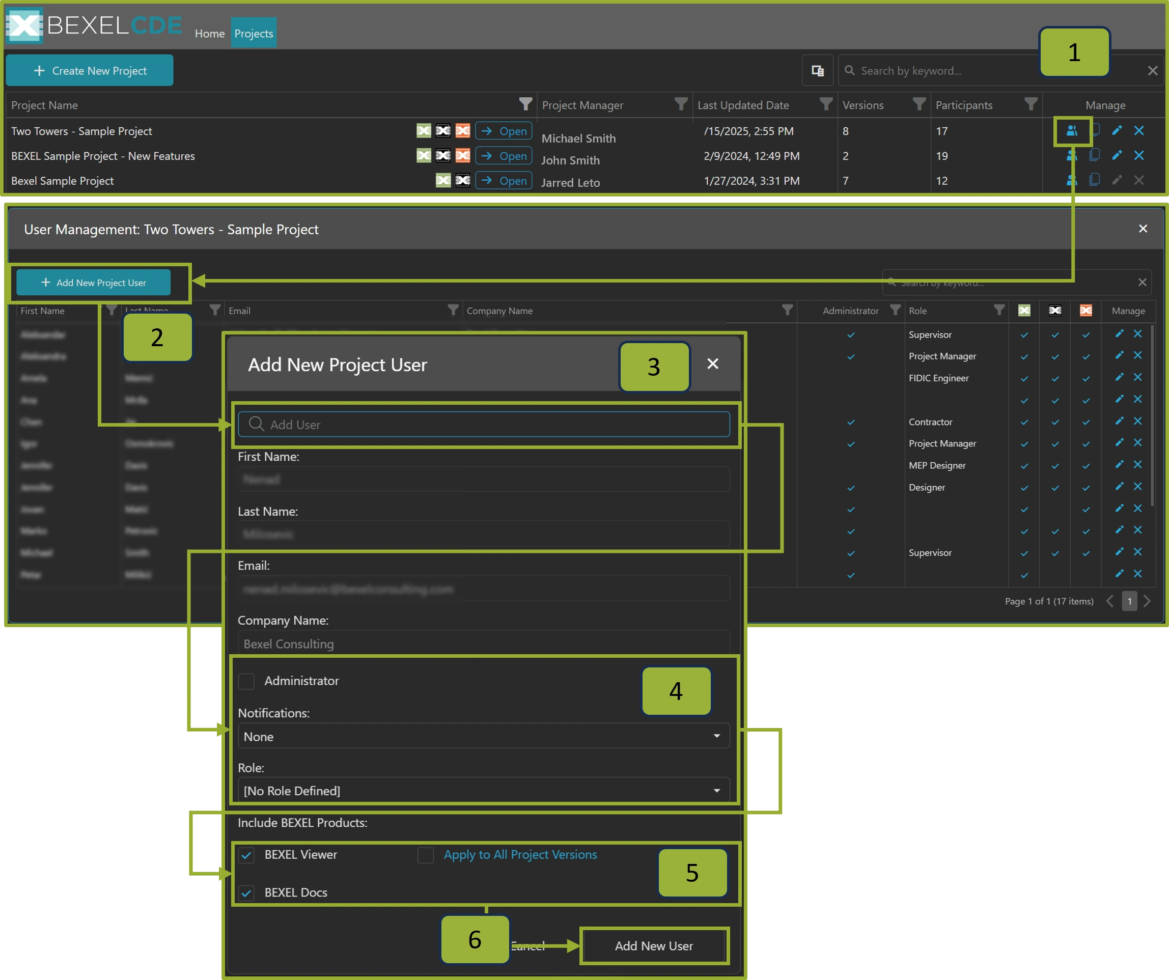Image resolution: width=1169 pixels, height=980 pixels.
Task: Select page 1 in user list pager
Action: [x=1129, y=601]
